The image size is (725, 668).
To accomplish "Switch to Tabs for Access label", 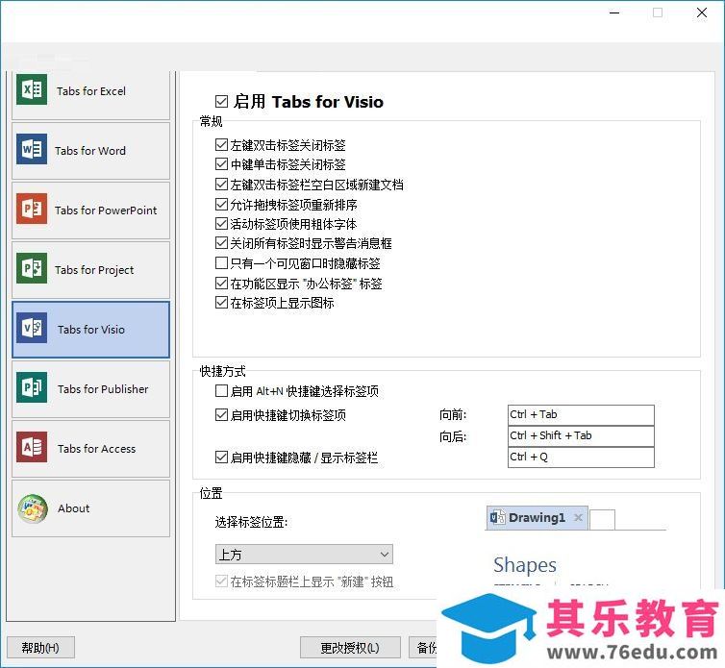I will click(97, 449).
